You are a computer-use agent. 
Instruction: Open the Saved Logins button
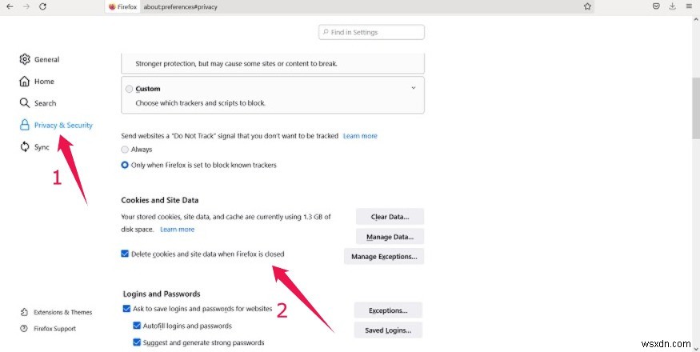click(x=388, y=330)
